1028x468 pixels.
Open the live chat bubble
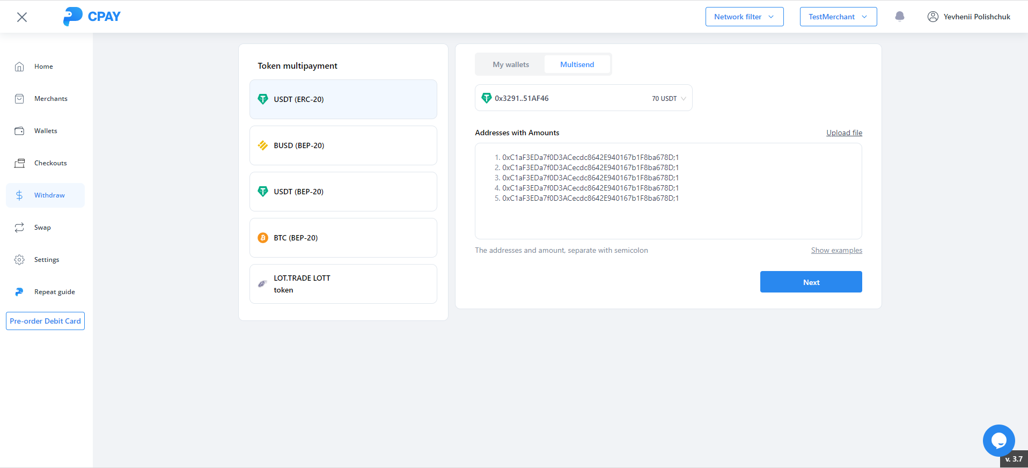point(998,441)
